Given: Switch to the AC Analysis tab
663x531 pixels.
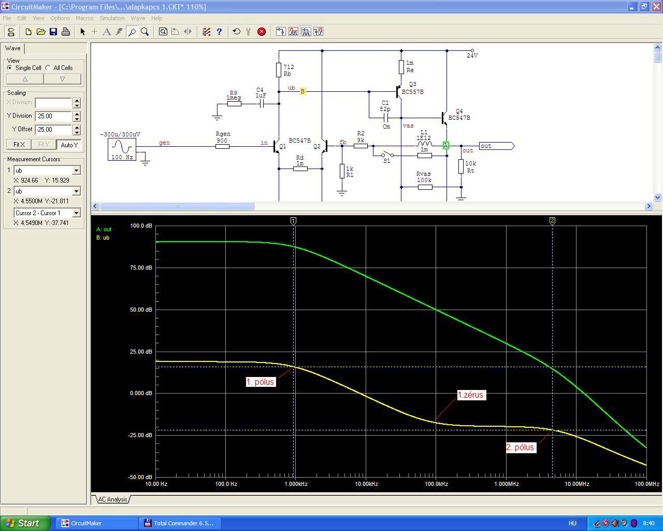Looking at the screenshot, I should (112, 499).
